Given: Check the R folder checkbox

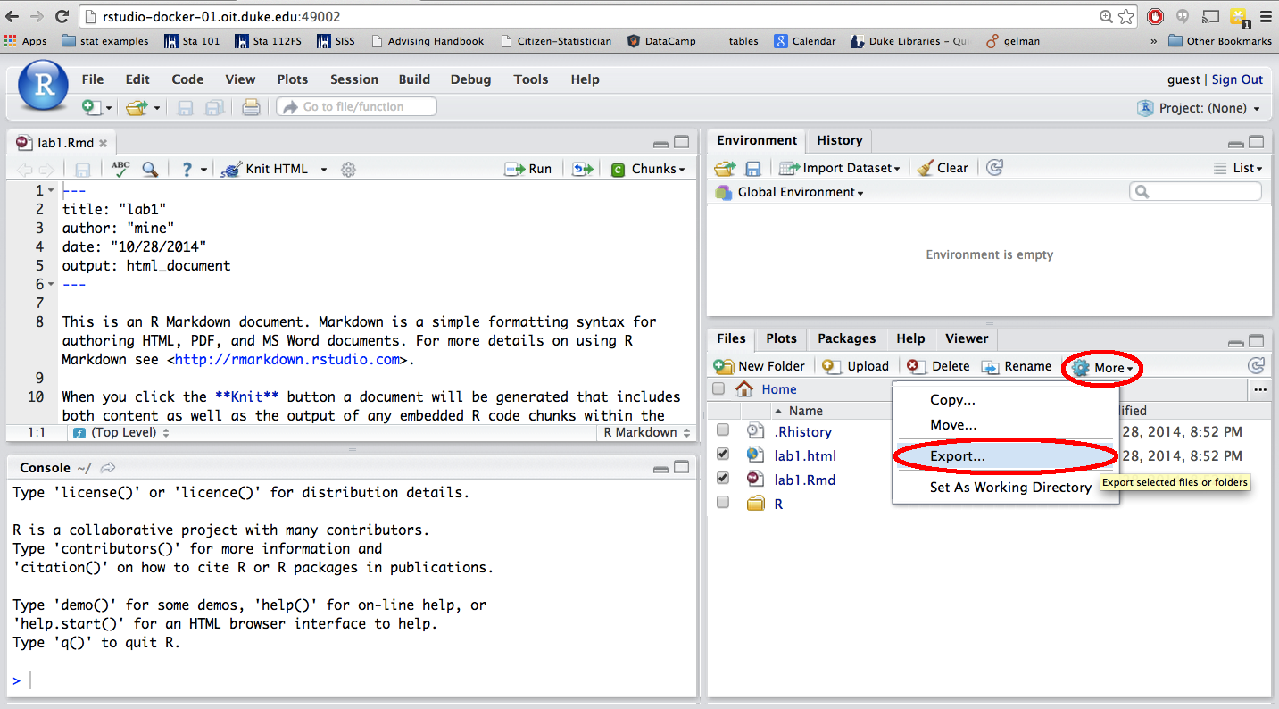Looking at the screenshot, I should (x=723, y=503).
